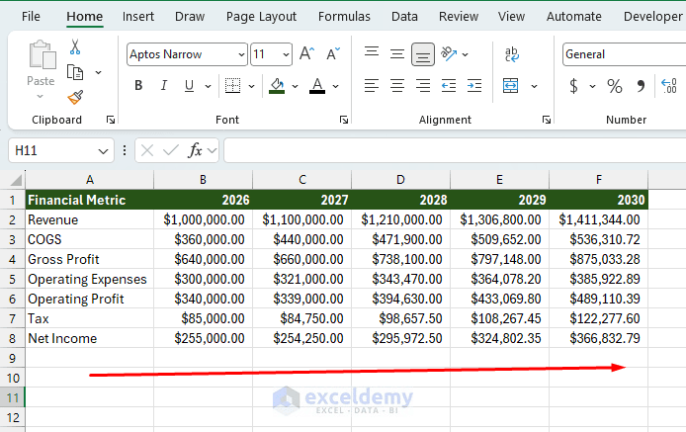Click Increase Indent
The width and height of the screenshot is (686, 432).
tap(474, 86)
